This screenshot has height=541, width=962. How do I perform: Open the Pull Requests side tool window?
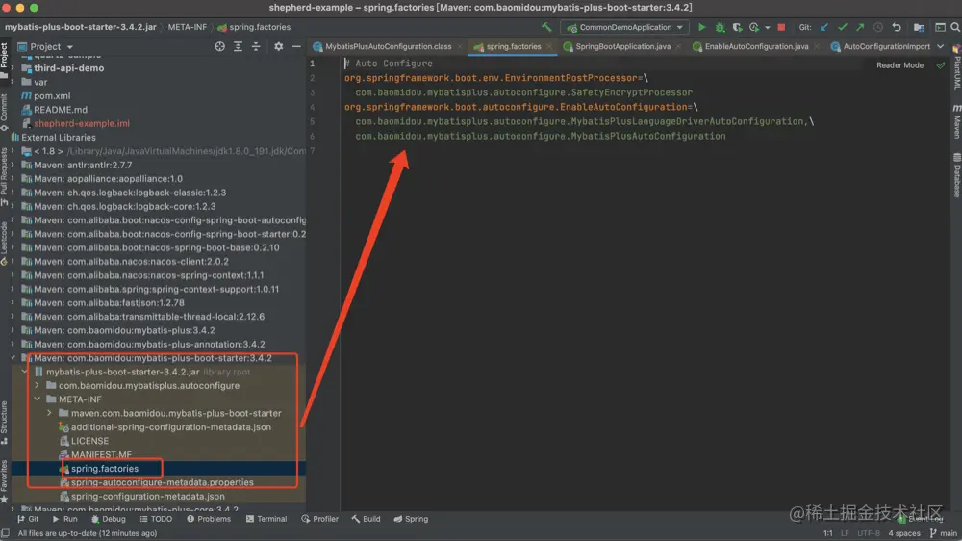4,177
